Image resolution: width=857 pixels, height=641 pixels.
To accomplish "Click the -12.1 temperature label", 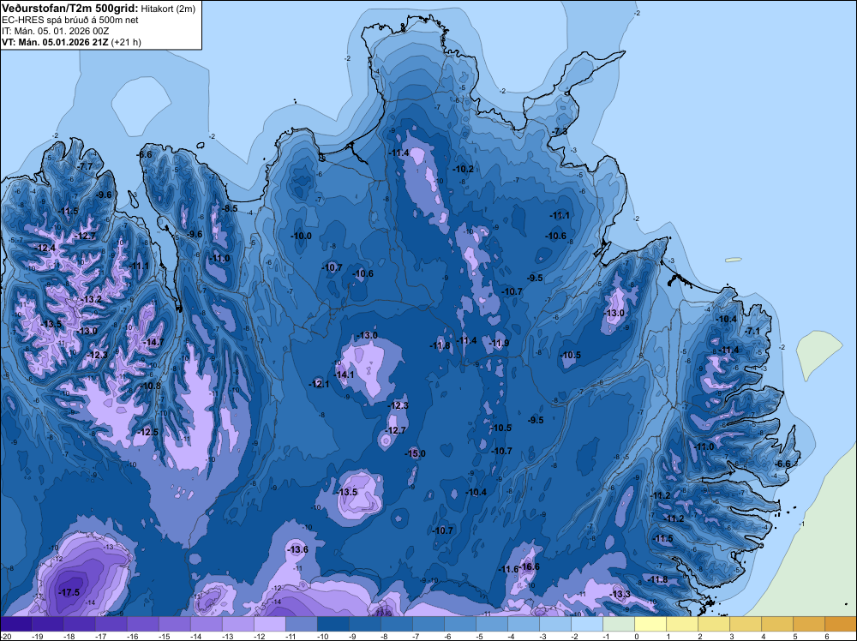I will (x=319, y=384).
